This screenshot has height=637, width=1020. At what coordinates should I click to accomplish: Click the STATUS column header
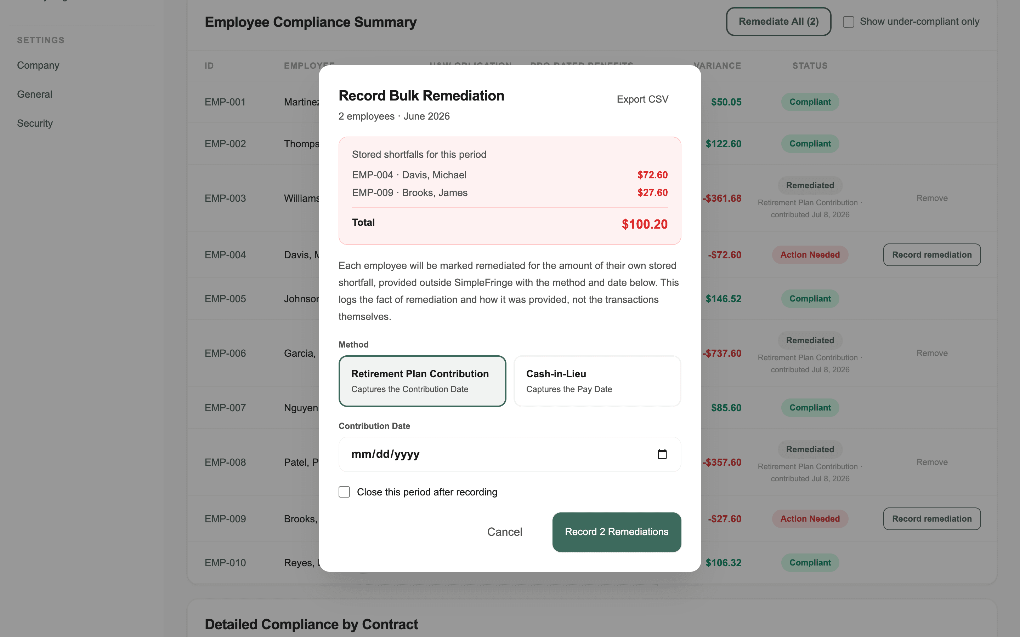tap(810, 66)
